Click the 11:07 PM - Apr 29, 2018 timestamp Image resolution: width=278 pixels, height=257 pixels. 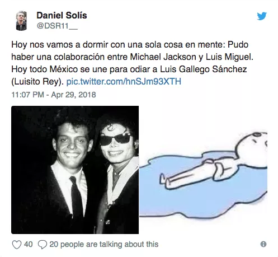[54, 95]
